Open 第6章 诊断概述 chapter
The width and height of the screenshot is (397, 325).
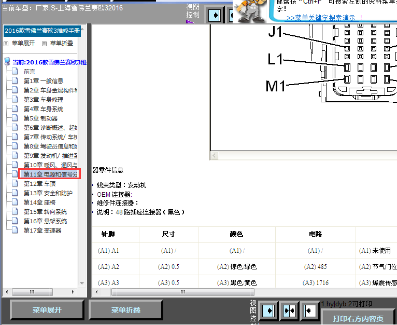point(50,128)
